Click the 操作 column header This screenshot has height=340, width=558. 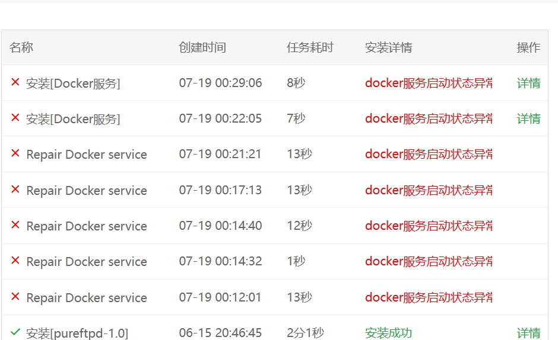click(x=528, y=47)
